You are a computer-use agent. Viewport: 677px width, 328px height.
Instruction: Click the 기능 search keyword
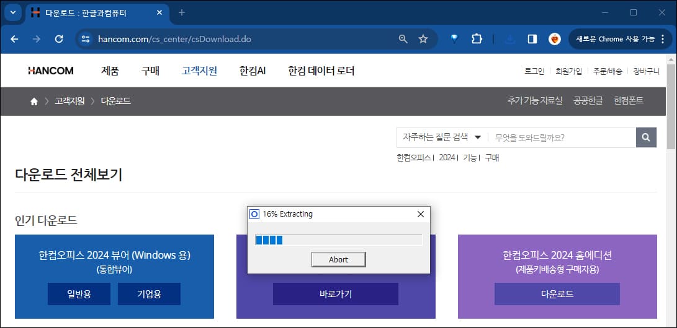point(470,158)
